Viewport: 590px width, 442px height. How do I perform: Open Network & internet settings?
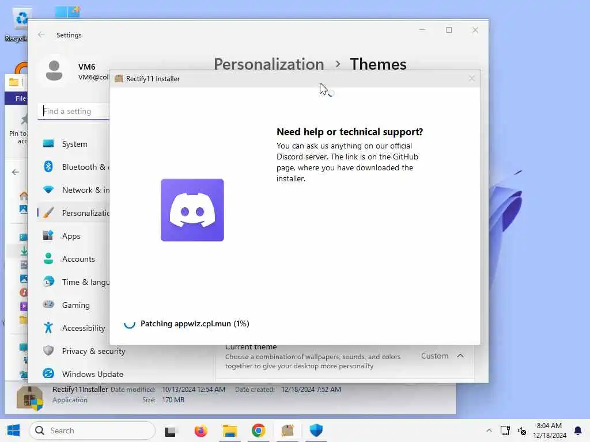click(x=74, y=190)
